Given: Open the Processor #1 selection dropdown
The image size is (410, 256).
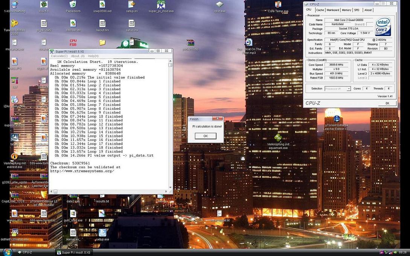Looking at the screenshot, I should pos(338,89).
